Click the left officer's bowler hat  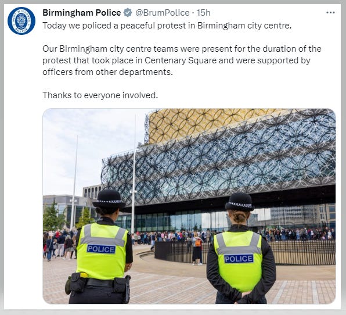tap(109, 198)
